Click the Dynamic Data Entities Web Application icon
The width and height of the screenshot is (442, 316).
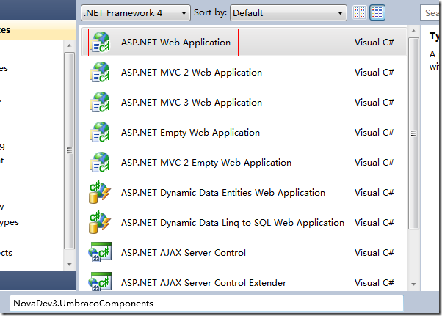[100, 193]
